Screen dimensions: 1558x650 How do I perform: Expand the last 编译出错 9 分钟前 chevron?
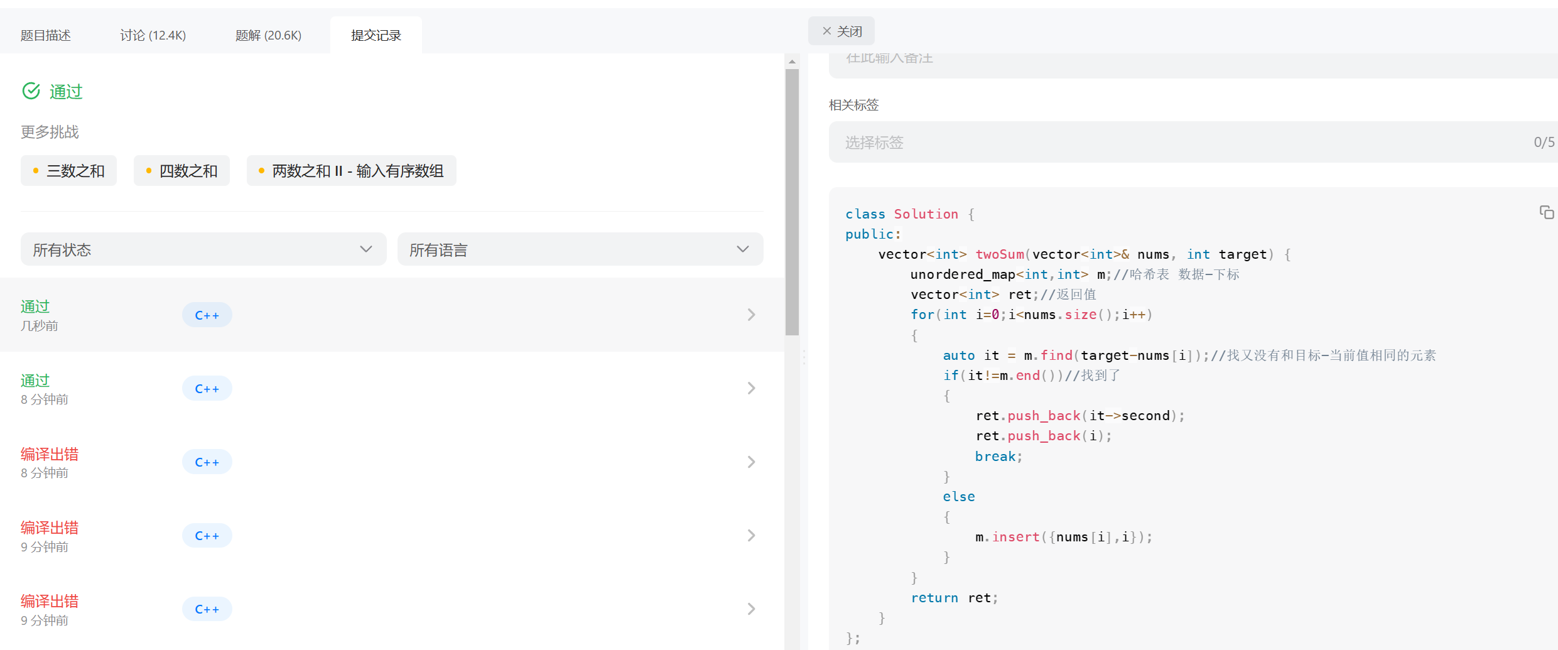[x=751, y=609]
